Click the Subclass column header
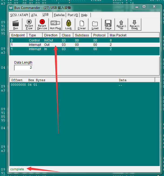The height and width of the screenshot is (176, 164). pos(83,35)
